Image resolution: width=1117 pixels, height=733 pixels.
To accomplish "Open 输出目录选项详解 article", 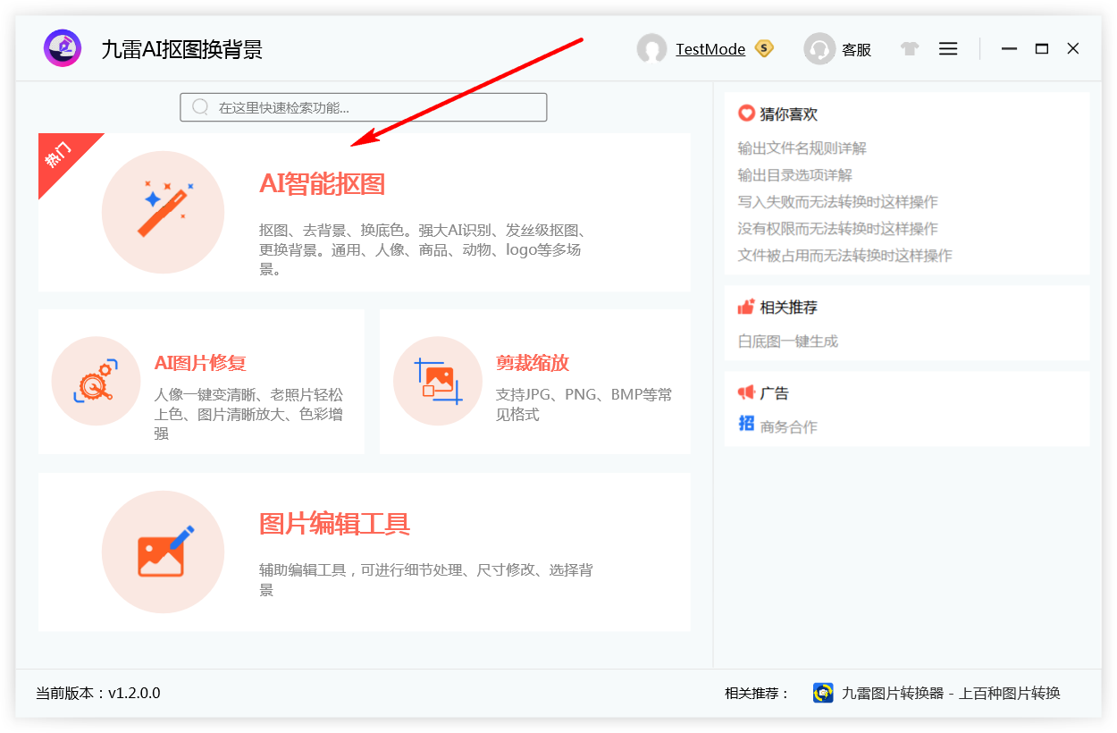I will pos(795,175).
